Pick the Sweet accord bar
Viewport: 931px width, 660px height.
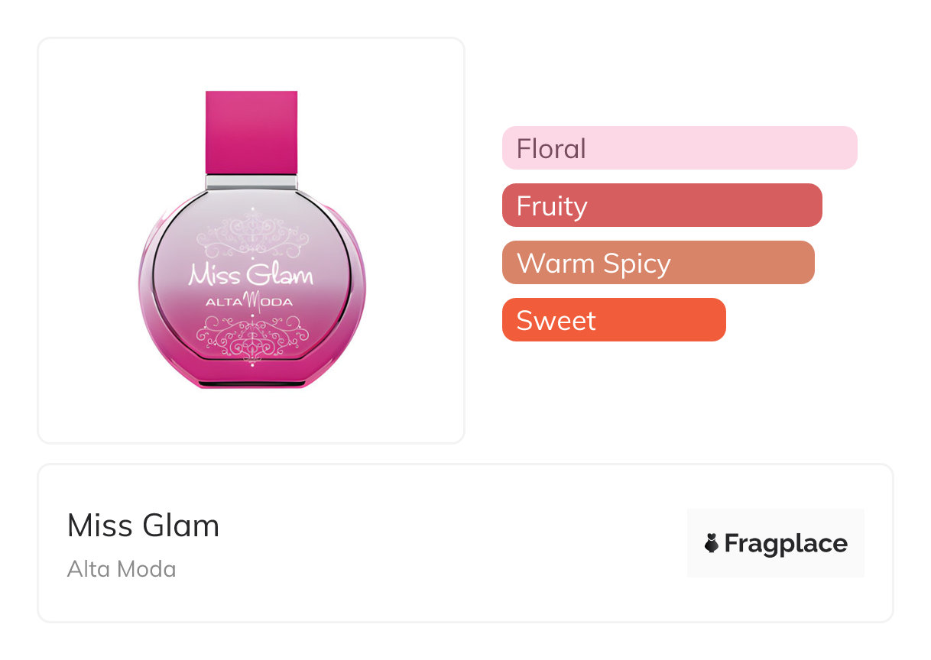coord(613,320)
